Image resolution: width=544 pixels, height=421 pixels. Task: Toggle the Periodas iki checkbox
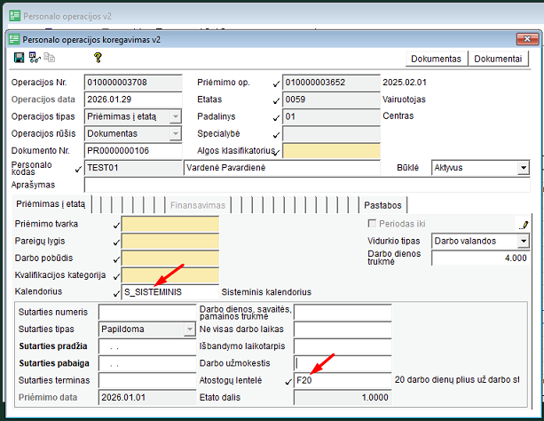[373, 223]
